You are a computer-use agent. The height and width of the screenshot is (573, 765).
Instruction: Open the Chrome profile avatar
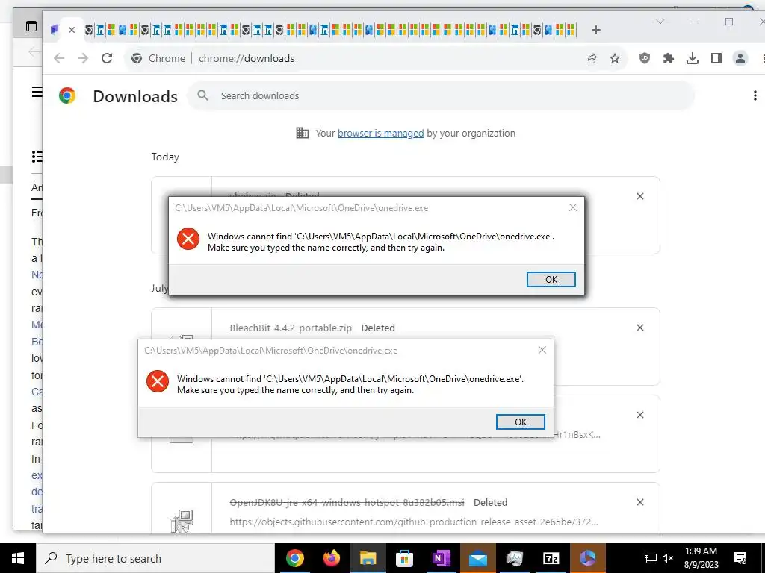pos(740,58)
